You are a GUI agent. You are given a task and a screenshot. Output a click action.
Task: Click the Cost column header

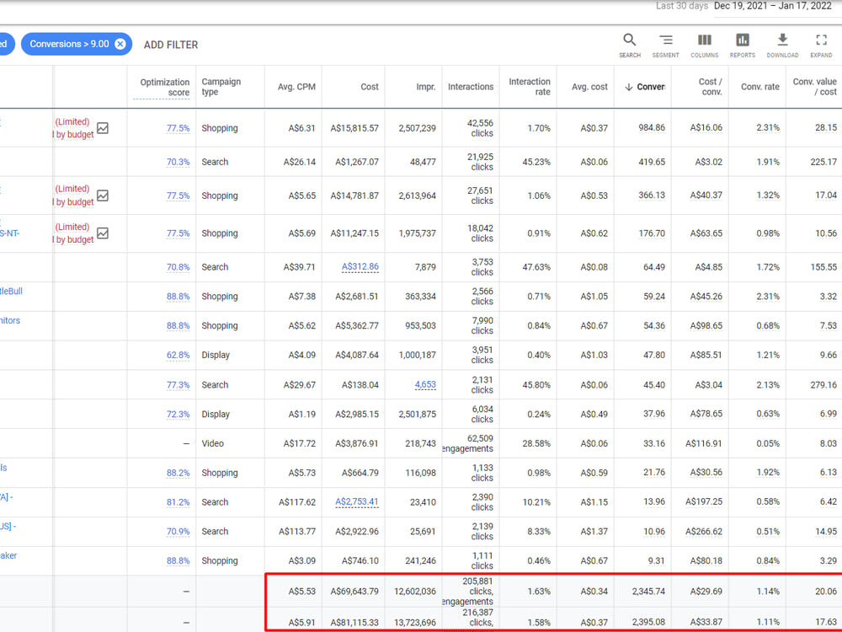click(x=370, y=87)
